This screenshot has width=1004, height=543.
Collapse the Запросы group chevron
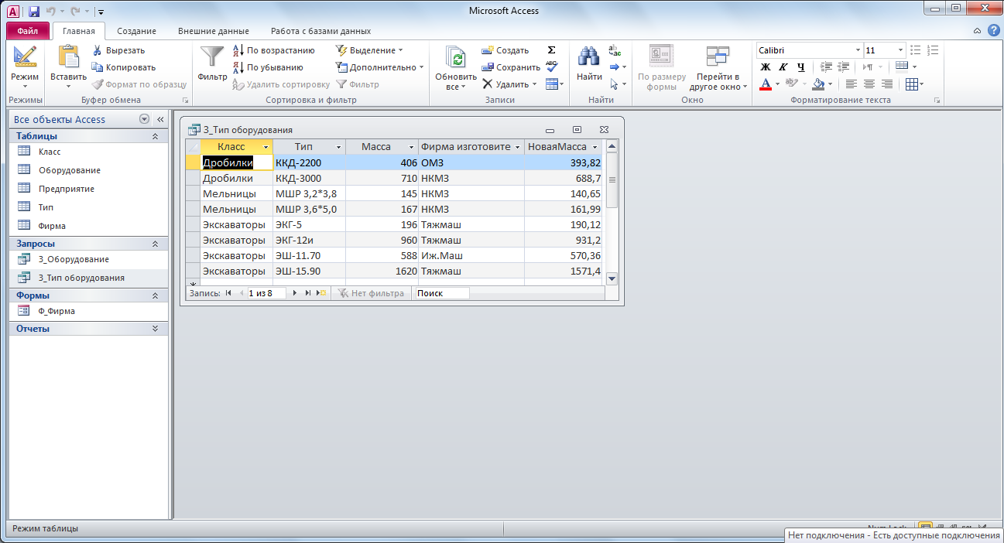pyautogui.click(x=155, y=244)
